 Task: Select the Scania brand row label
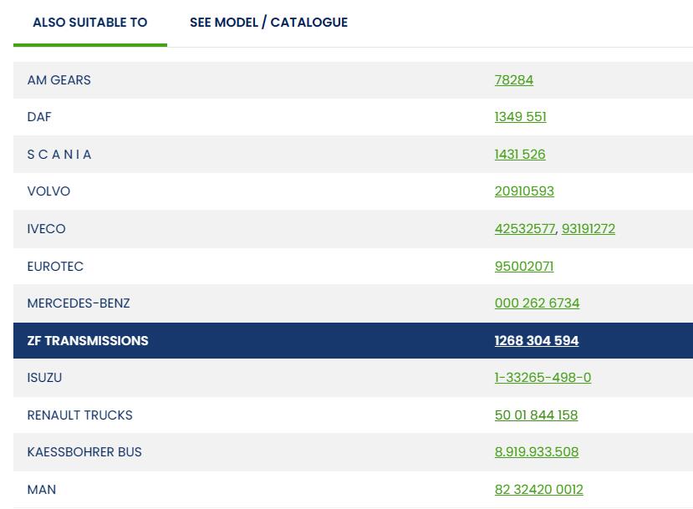[59, 155]
